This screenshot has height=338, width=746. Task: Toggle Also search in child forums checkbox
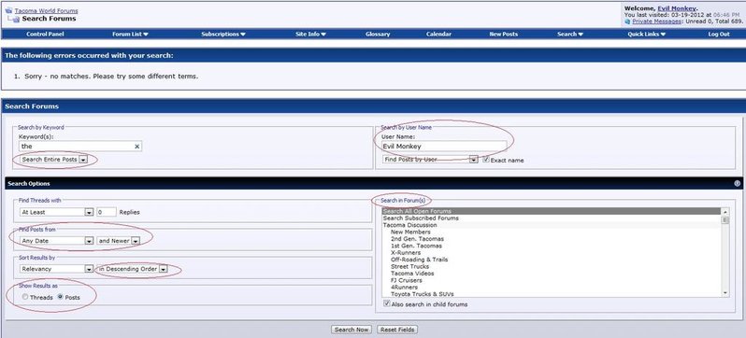pyautogui.click(x=386, y=303)
